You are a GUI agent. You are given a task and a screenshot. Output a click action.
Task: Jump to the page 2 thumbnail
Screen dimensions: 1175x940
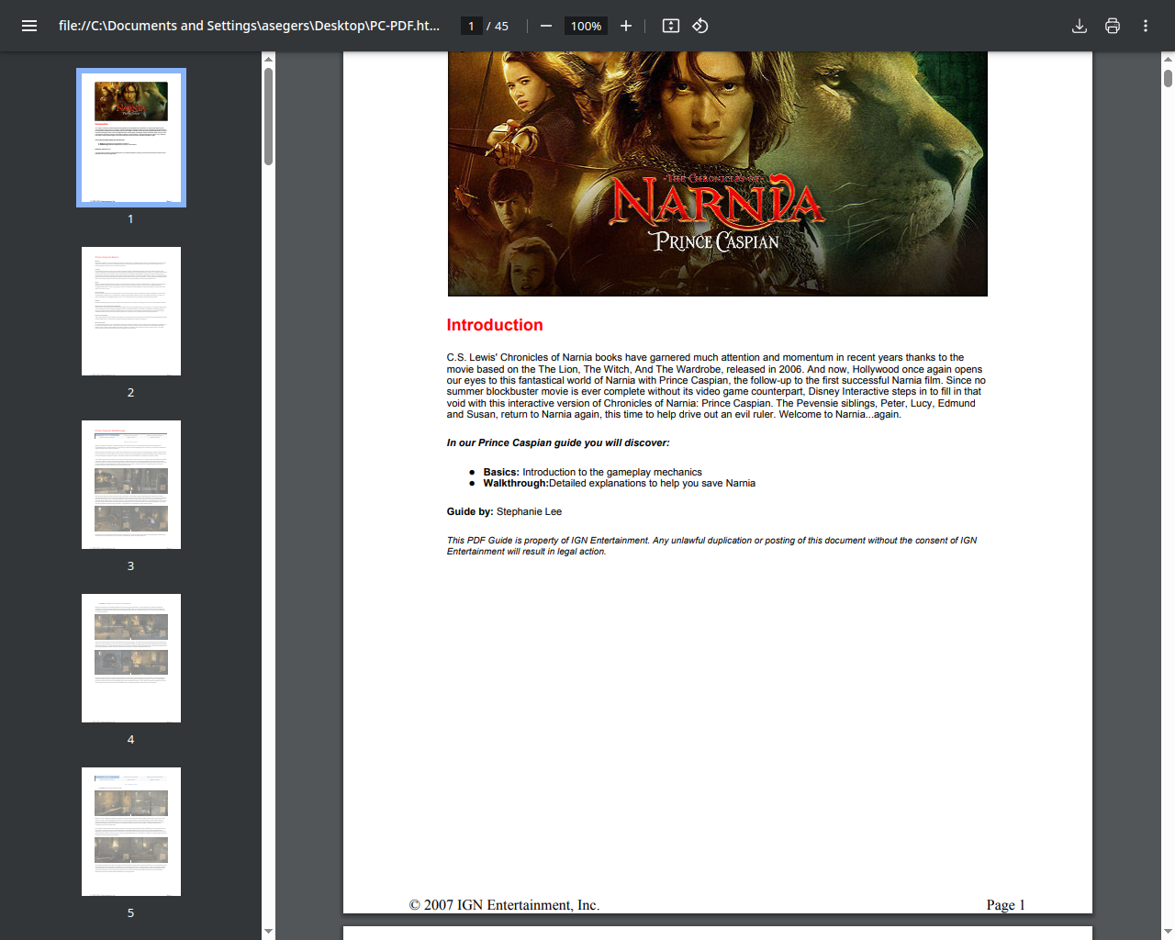tap(131, 311)
